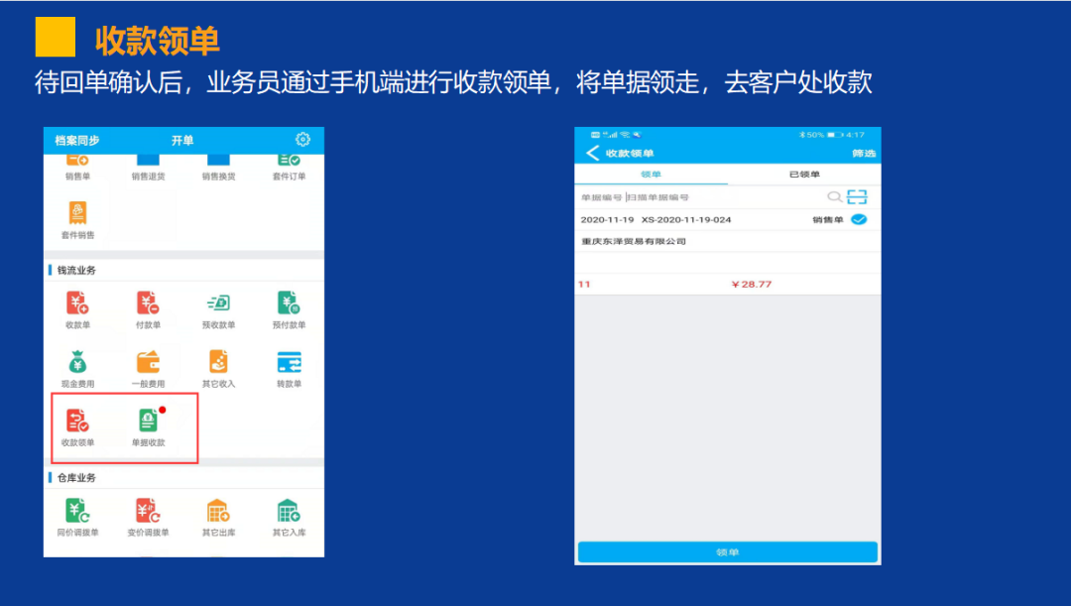
Task: Click red number 11 in order row
Action: tap(584, 285)
